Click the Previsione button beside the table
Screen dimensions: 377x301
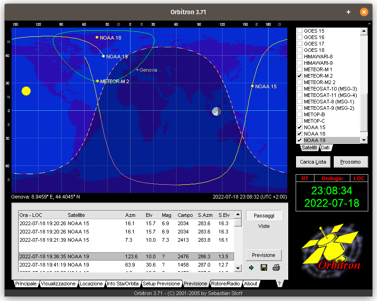click(263, 255)
